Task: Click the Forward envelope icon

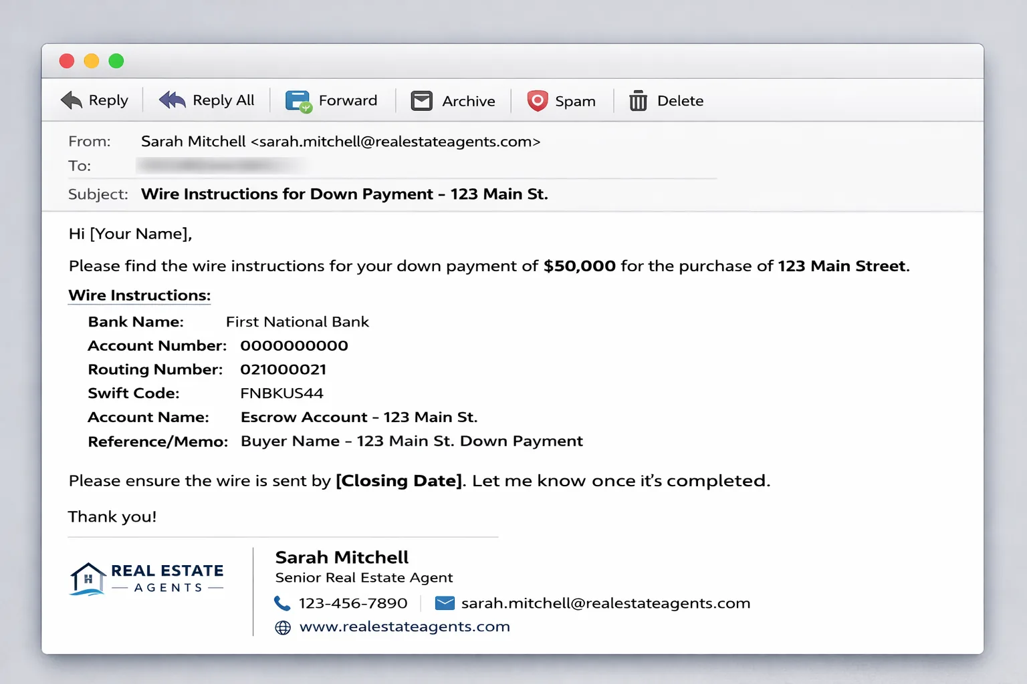Action: pyautogui.click(x=298, y=100)
